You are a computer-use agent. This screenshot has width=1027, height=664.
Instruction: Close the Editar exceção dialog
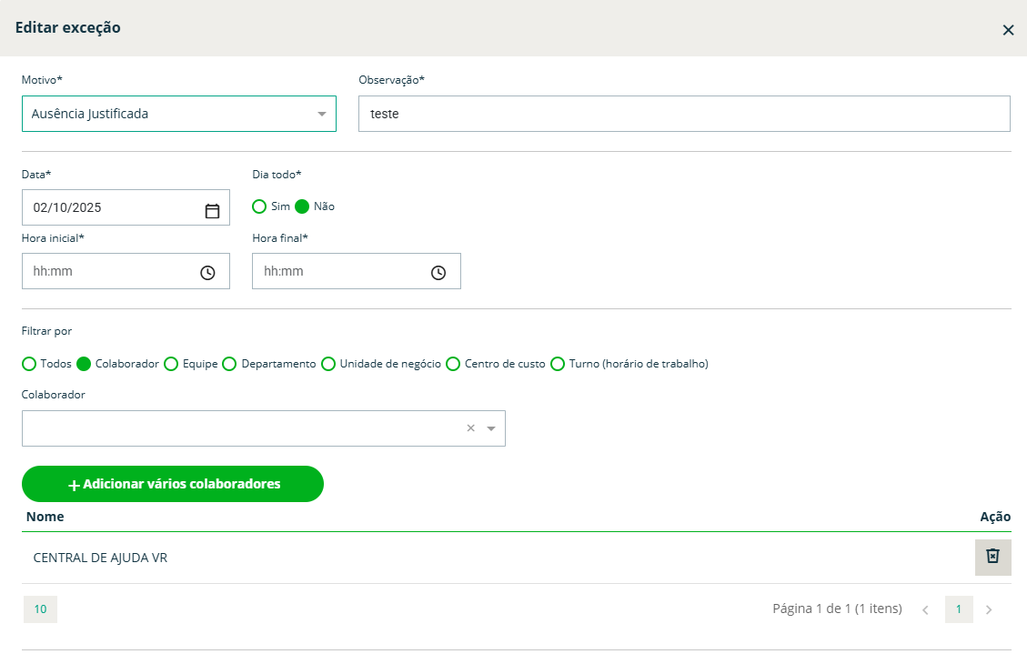point(1008,30)
